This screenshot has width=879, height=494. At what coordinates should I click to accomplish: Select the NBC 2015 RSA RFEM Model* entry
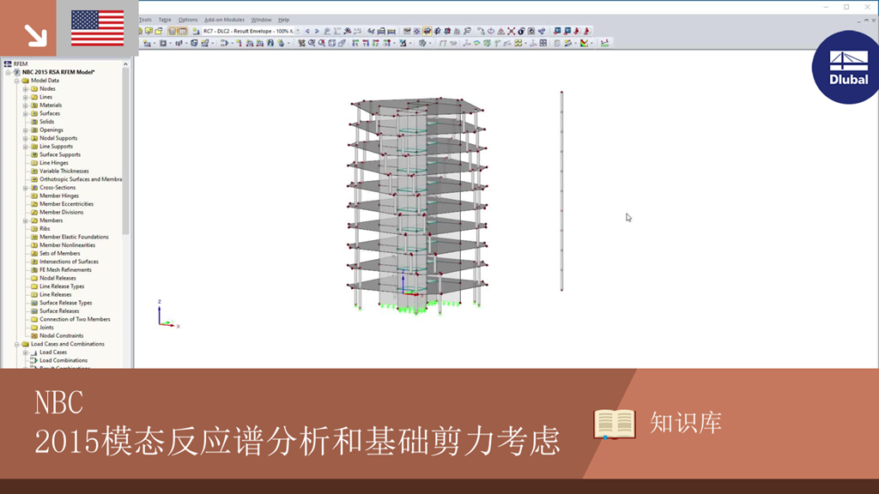point(58,72)
